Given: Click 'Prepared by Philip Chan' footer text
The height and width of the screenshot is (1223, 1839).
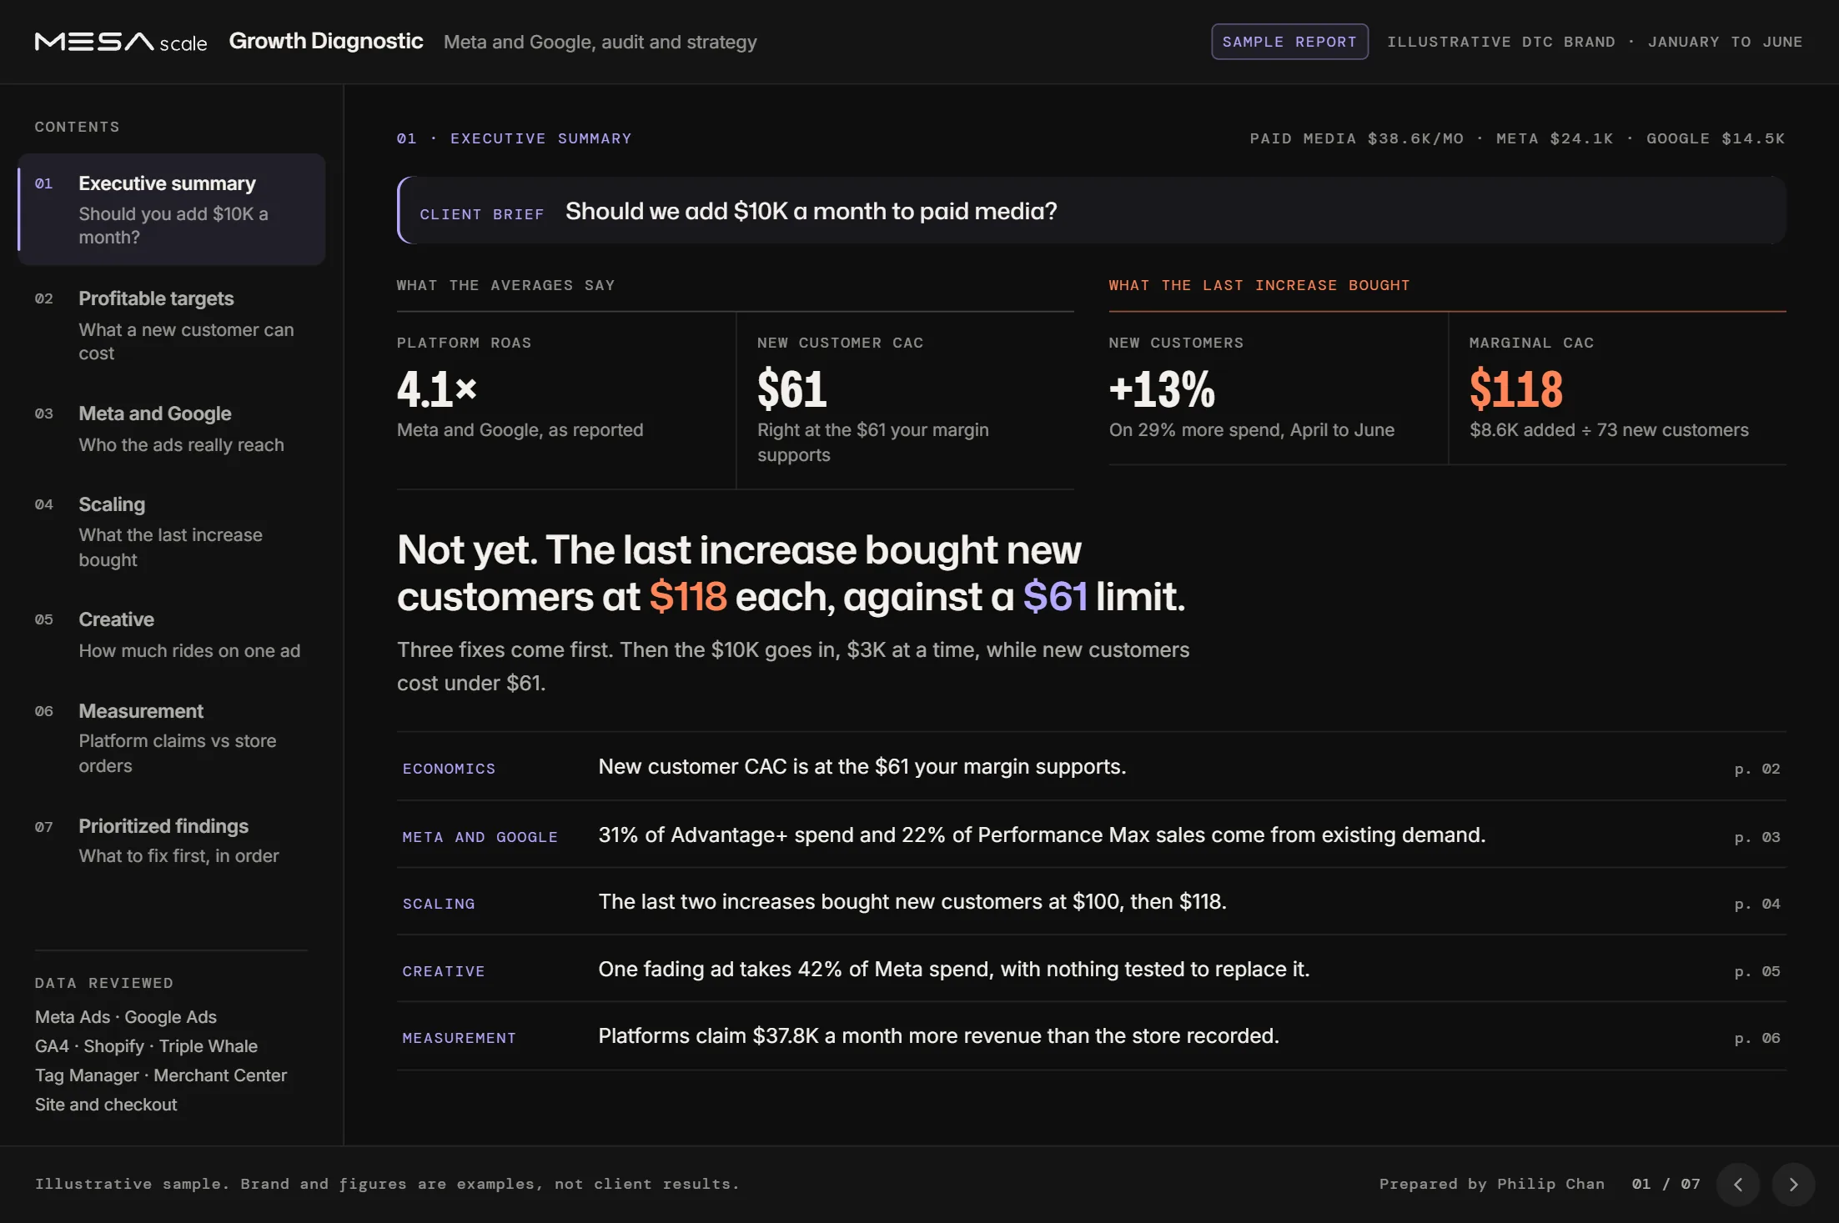Looking at the screenshot, I should pyautogui.click(x=1491, y=1184).
